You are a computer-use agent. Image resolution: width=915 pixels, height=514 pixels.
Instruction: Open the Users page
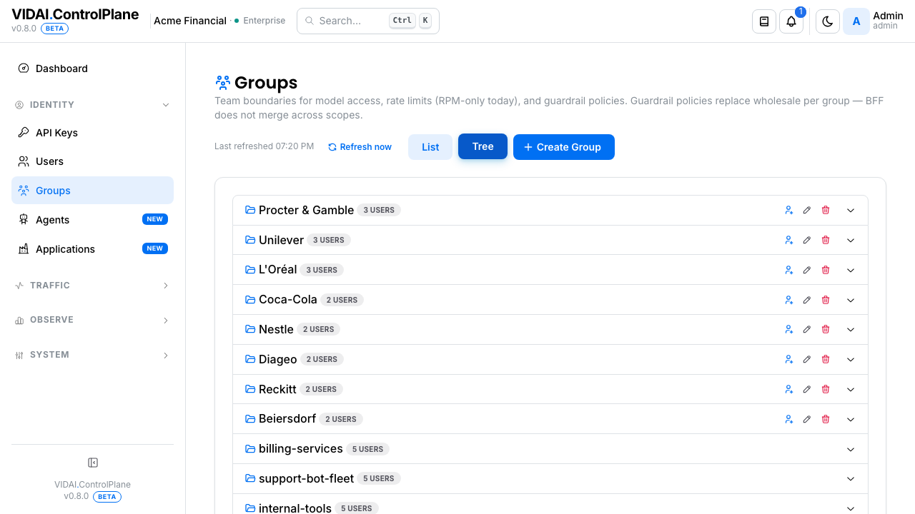point(92,161)
